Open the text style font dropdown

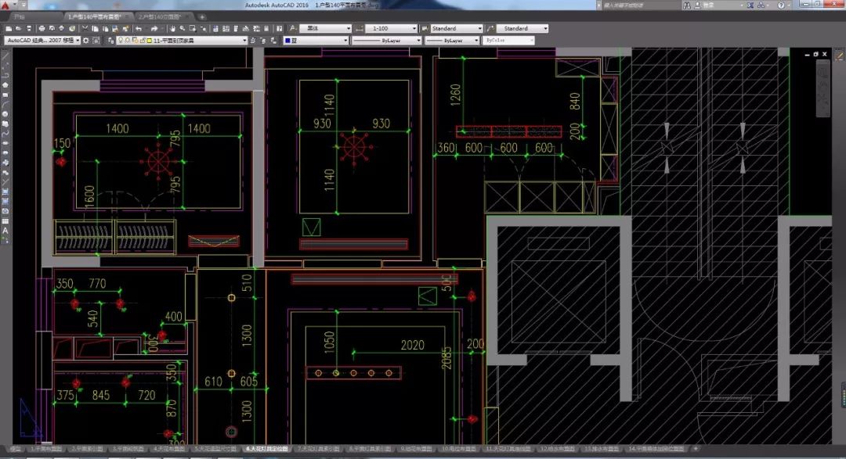coord(348,29)
